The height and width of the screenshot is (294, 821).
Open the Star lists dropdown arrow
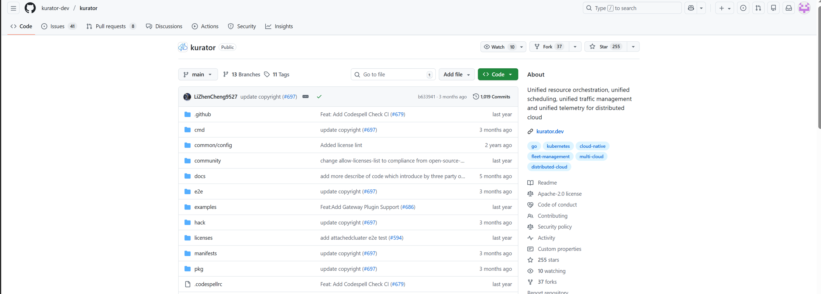pyautogui.click(x=633, y=47)
